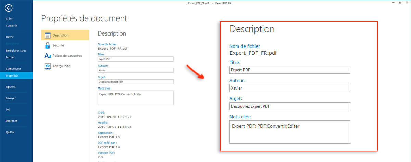This screenshot has width=411, height=162.
Task: Select the Lot batch menu entry
Action: (x=8, y=109)
